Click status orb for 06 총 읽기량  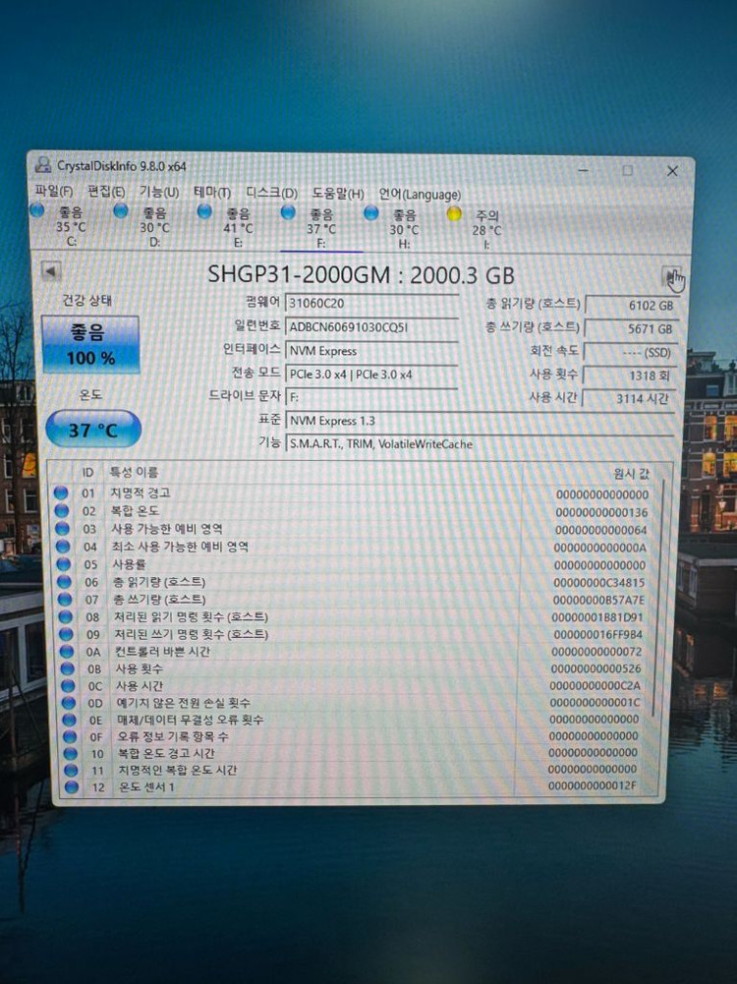click(65, 582)
